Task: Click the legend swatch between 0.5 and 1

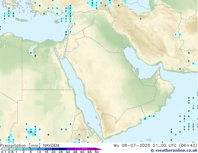Action: pyautogui.click(x=12, y=149)
